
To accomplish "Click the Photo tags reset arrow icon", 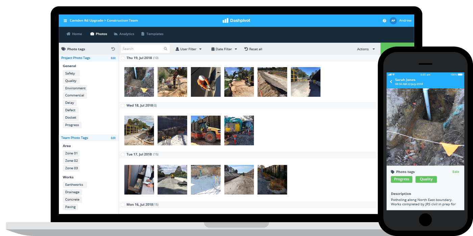I will (113, 49).
